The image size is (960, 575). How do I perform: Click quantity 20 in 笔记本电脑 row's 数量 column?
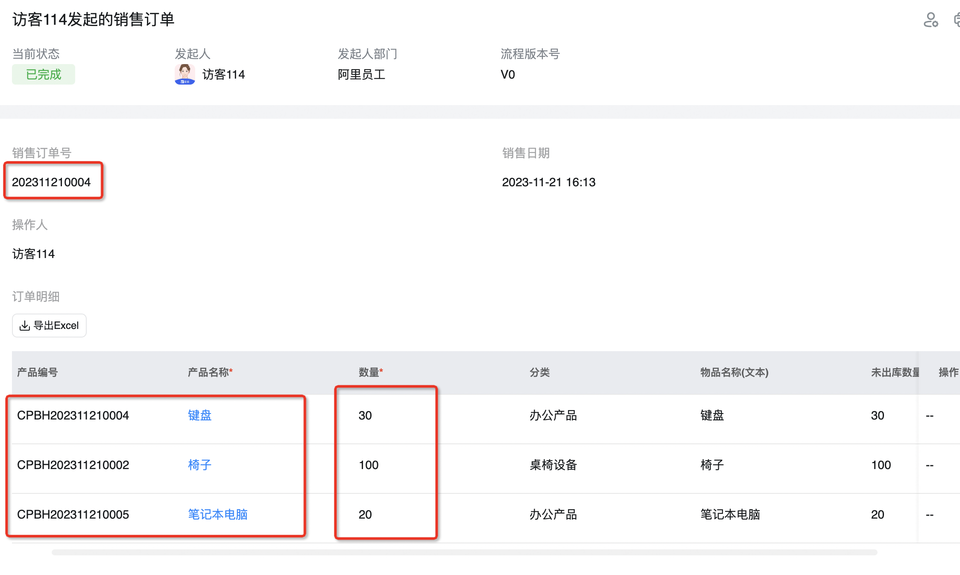pos(365,514)
